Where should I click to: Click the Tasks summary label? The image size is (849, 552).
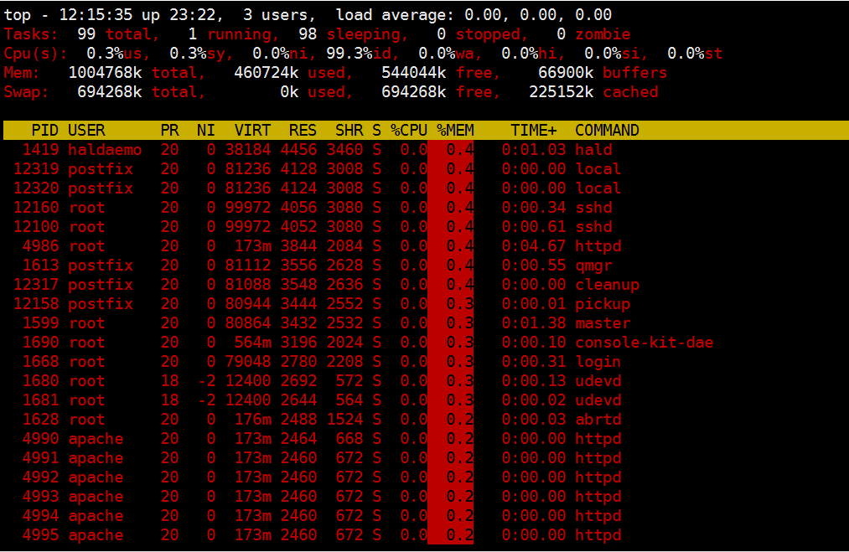[31, 34]
